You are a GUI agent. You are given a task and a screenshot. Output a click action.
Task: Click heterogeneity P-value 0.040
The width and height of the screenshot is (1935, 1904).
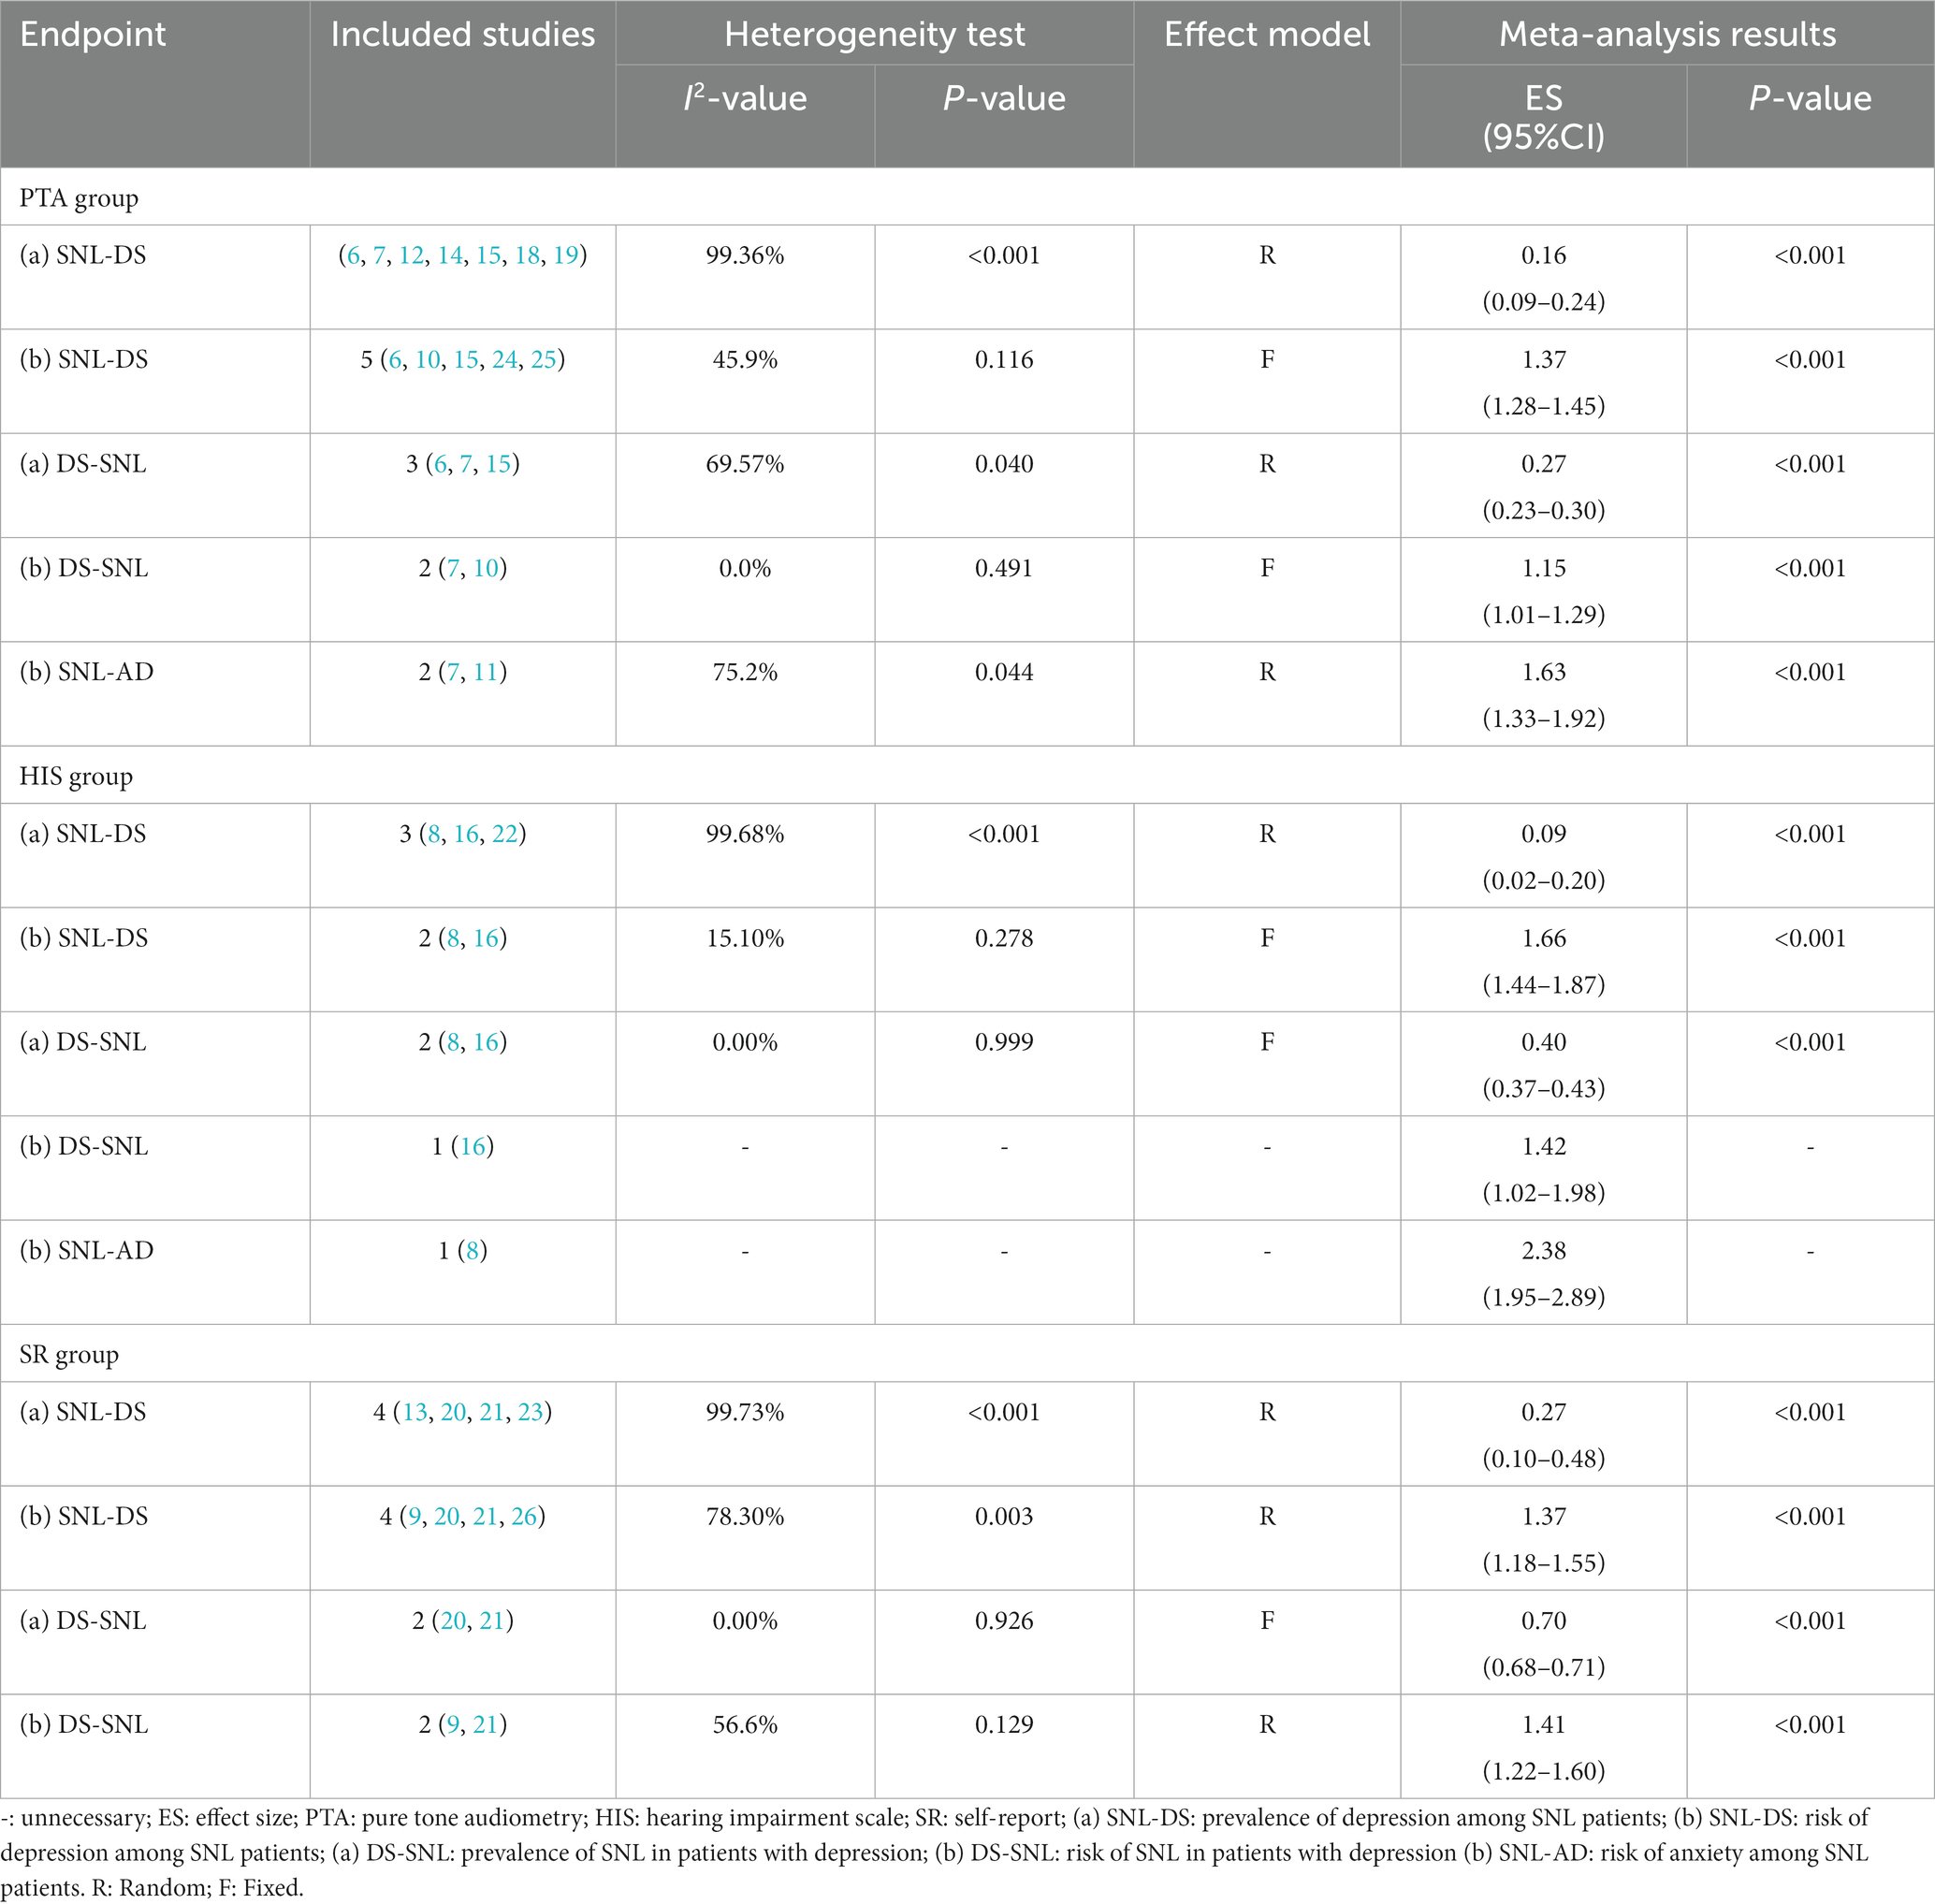click(1004, 464)
